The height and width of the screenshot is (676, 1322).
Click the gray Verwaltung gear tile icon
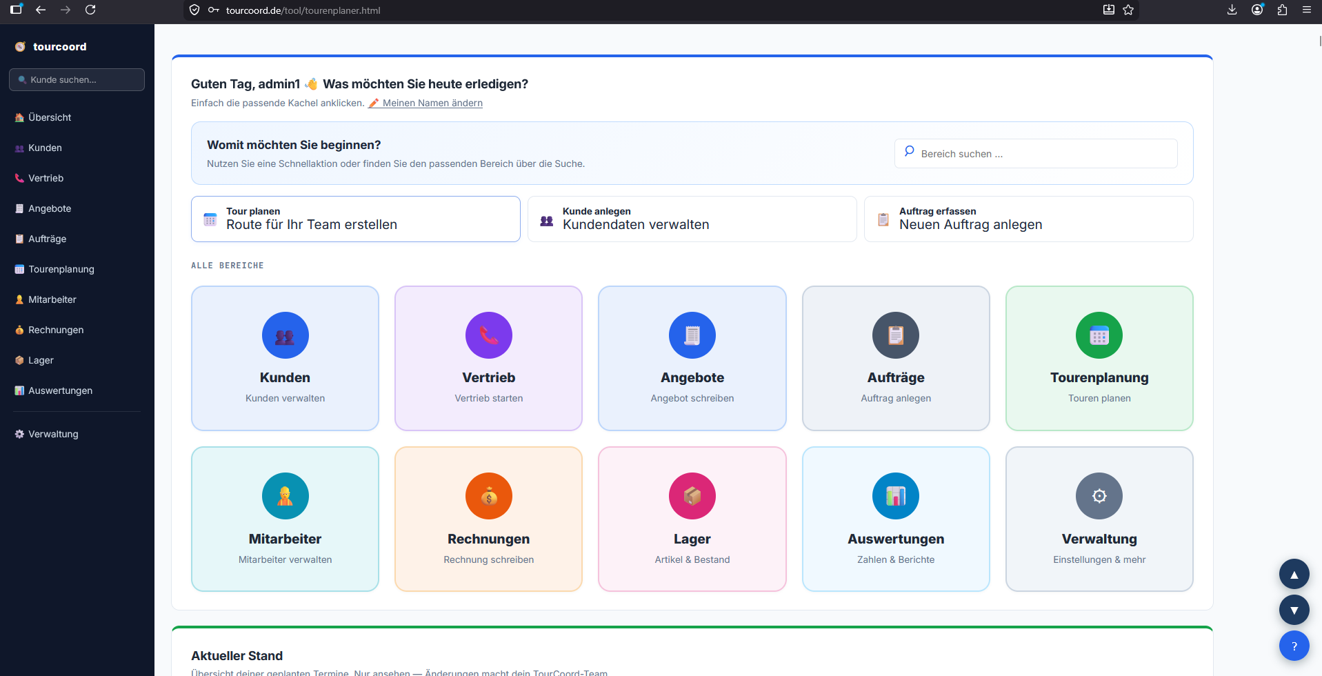1099,496
